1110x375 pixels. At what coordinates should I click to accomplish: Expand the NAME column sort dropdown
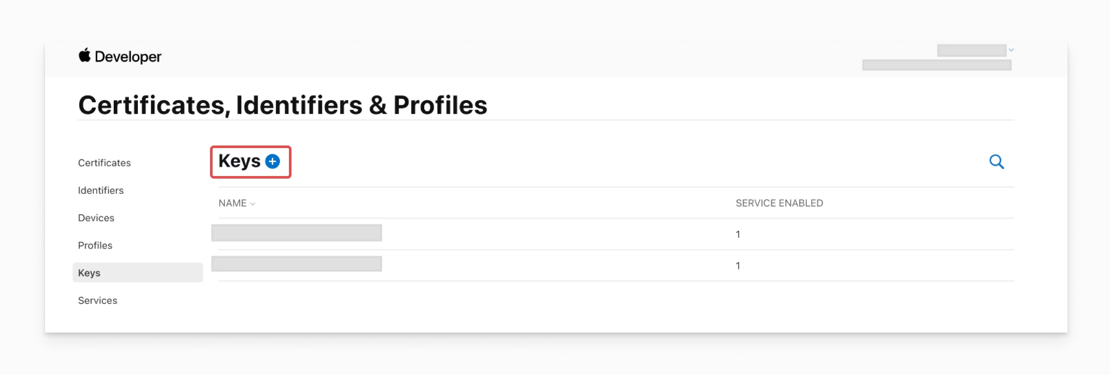(x=253, y=203)
